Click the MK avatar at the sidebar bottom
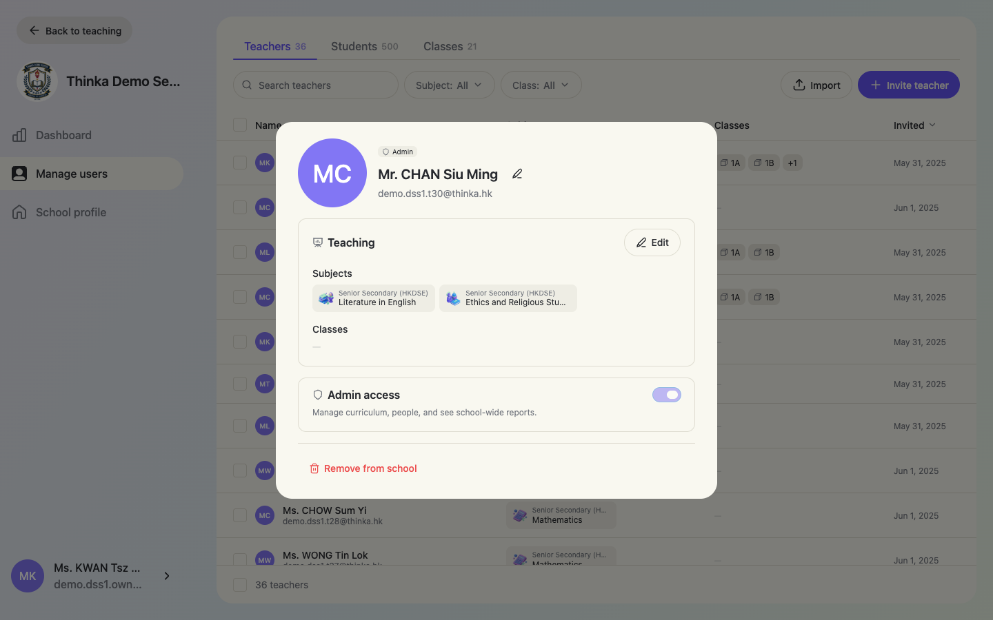This screenshot has height=620, width=993. tap(28, 576)
